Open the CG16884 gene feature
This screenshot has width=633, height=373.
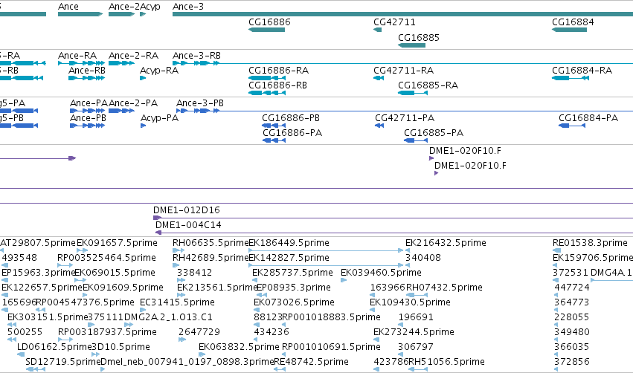point(569,30)
